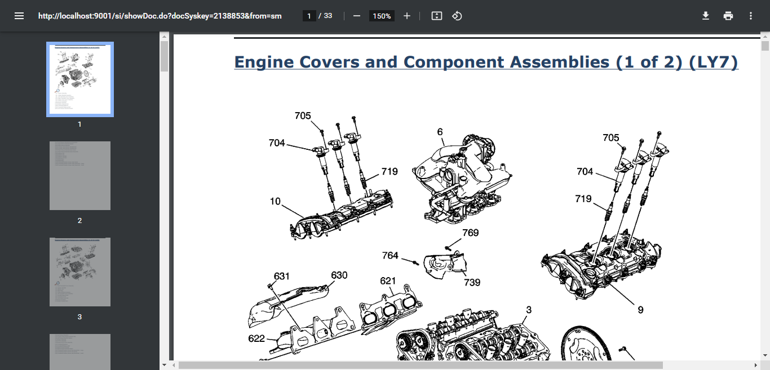This screenshot has height=370, width=770.
Task: Click callout number 10 in the diagram
Action: coord(275,201)
